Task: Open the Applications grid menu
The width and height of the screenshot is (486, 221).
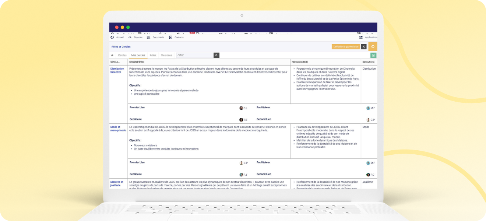Action: pos(368,37)
